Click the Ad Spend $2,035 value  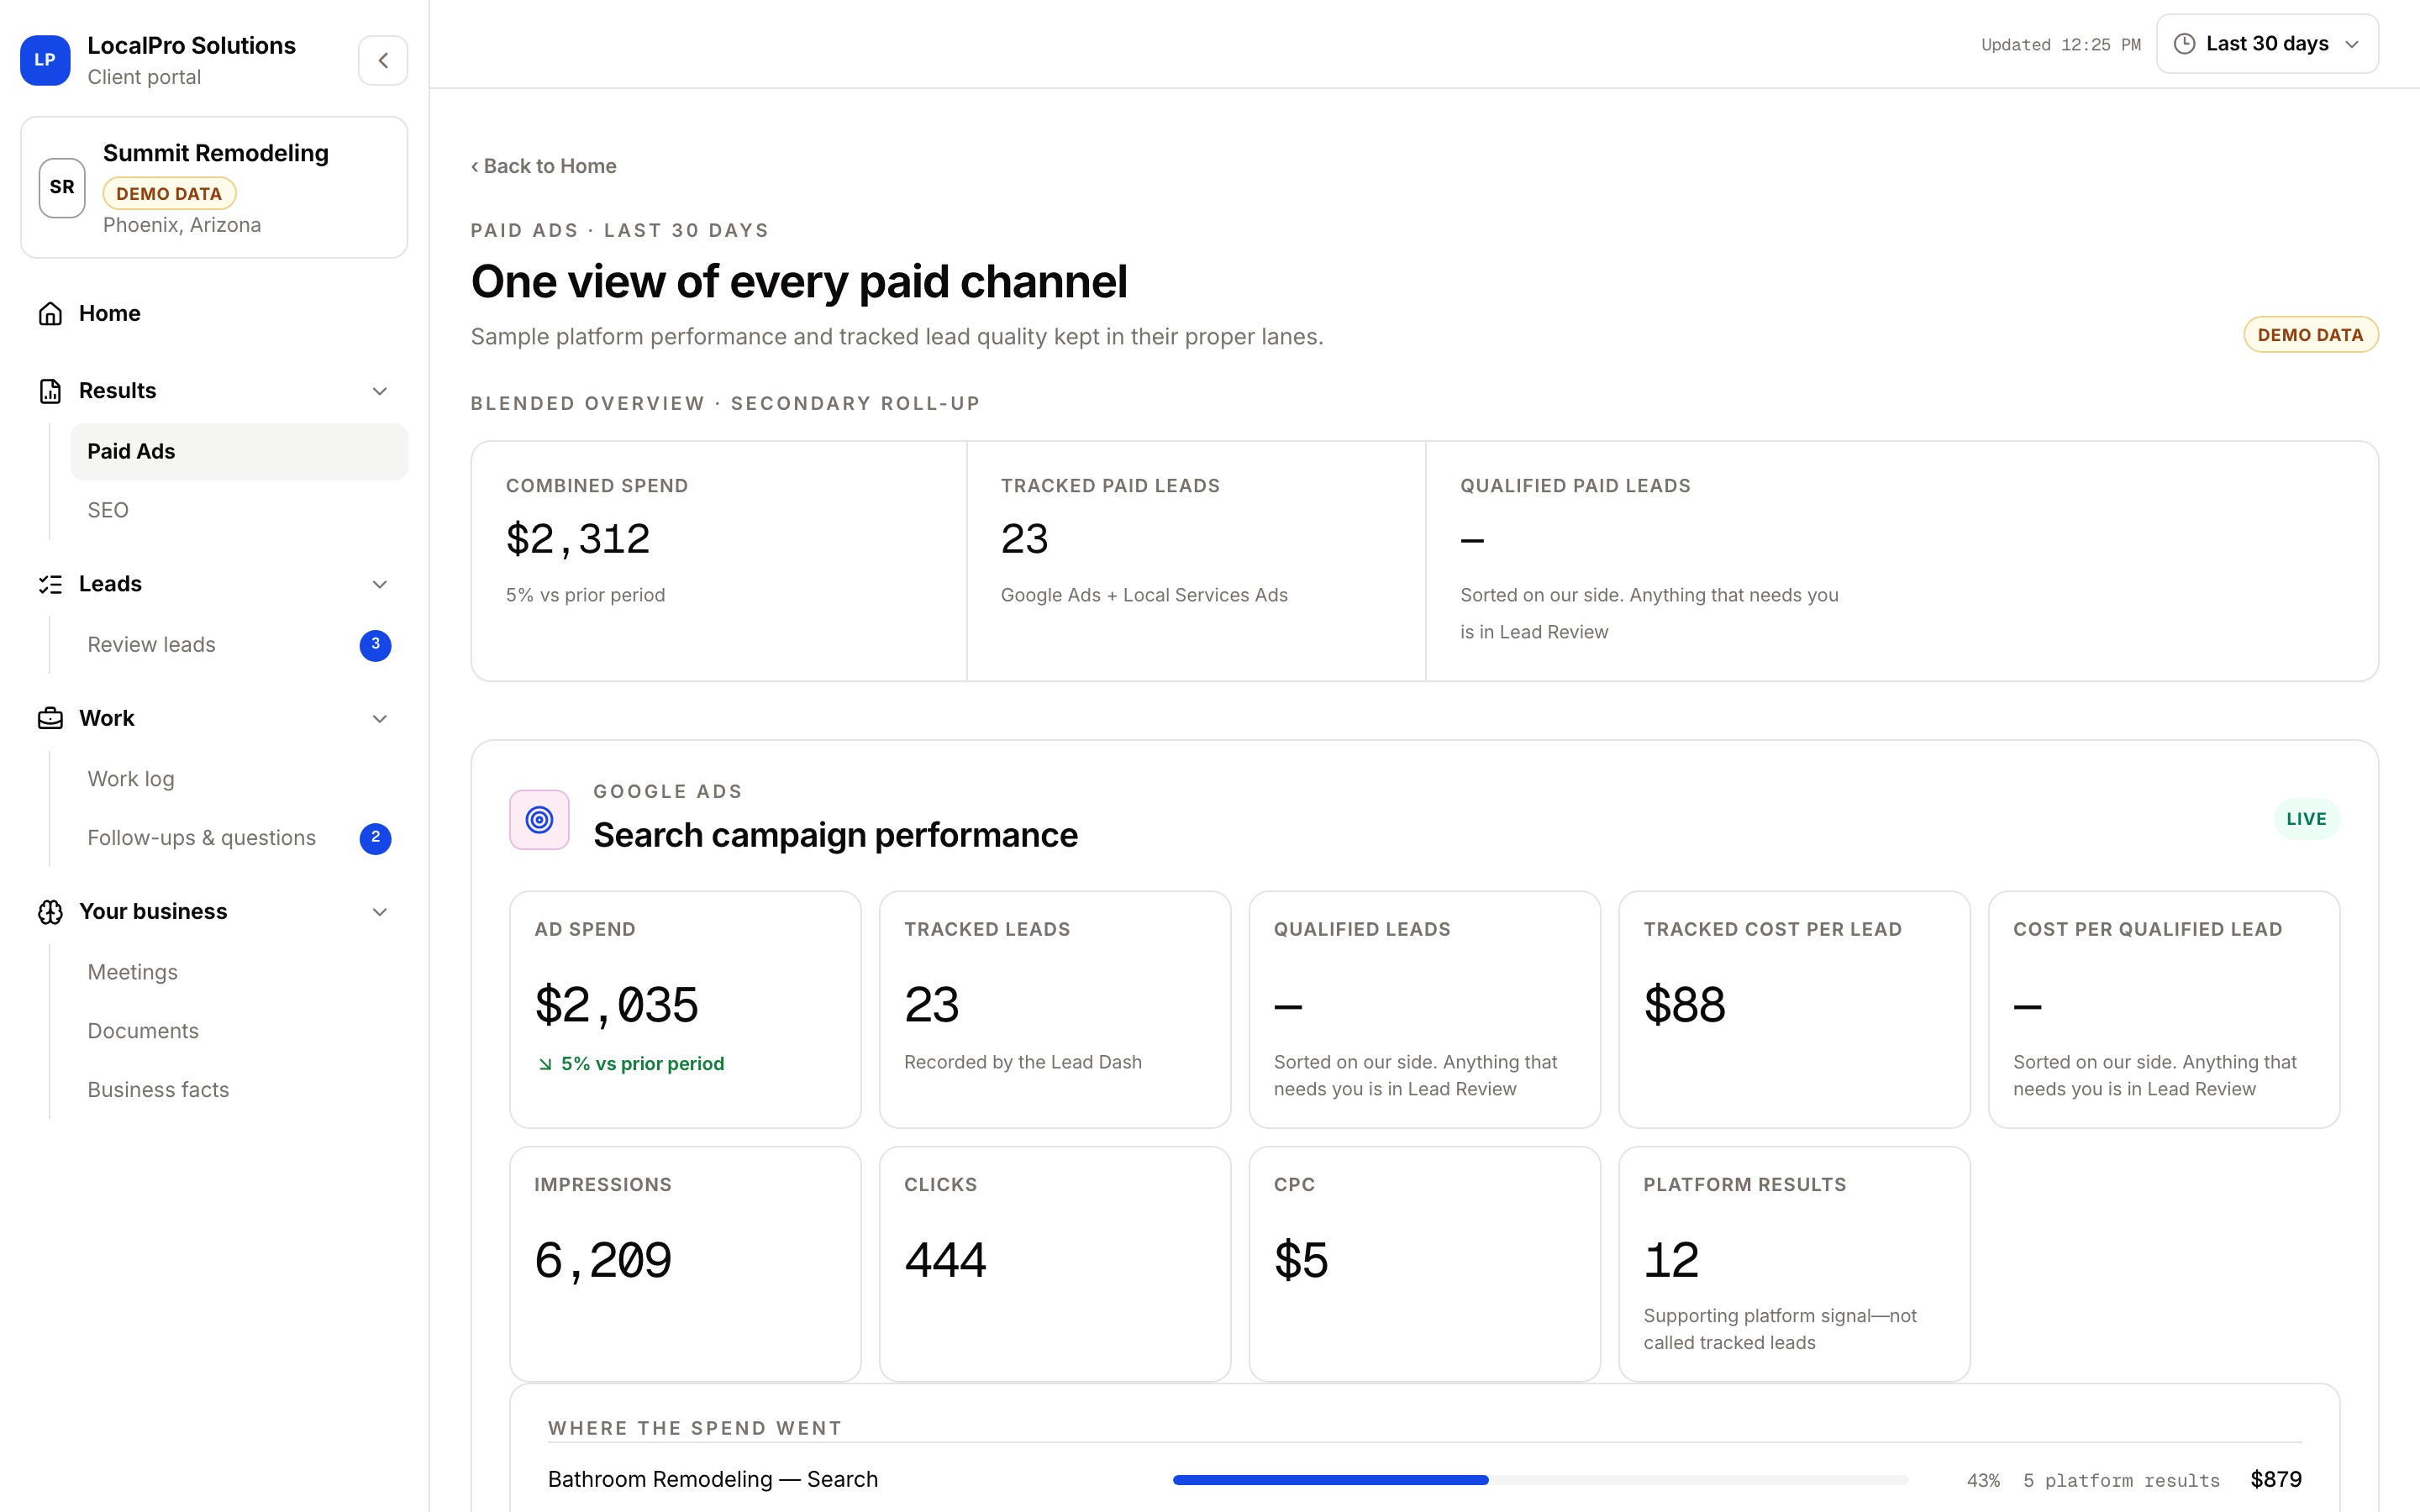point(616,1005)
